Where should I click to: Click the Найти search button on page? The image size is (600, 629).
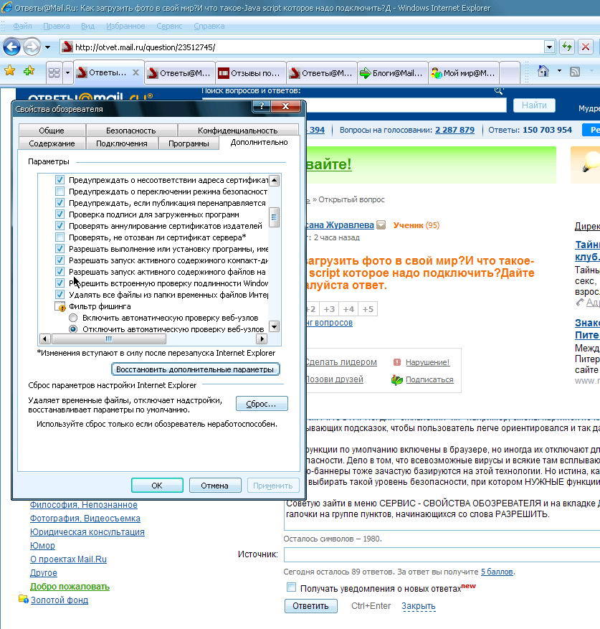(534, 105)
